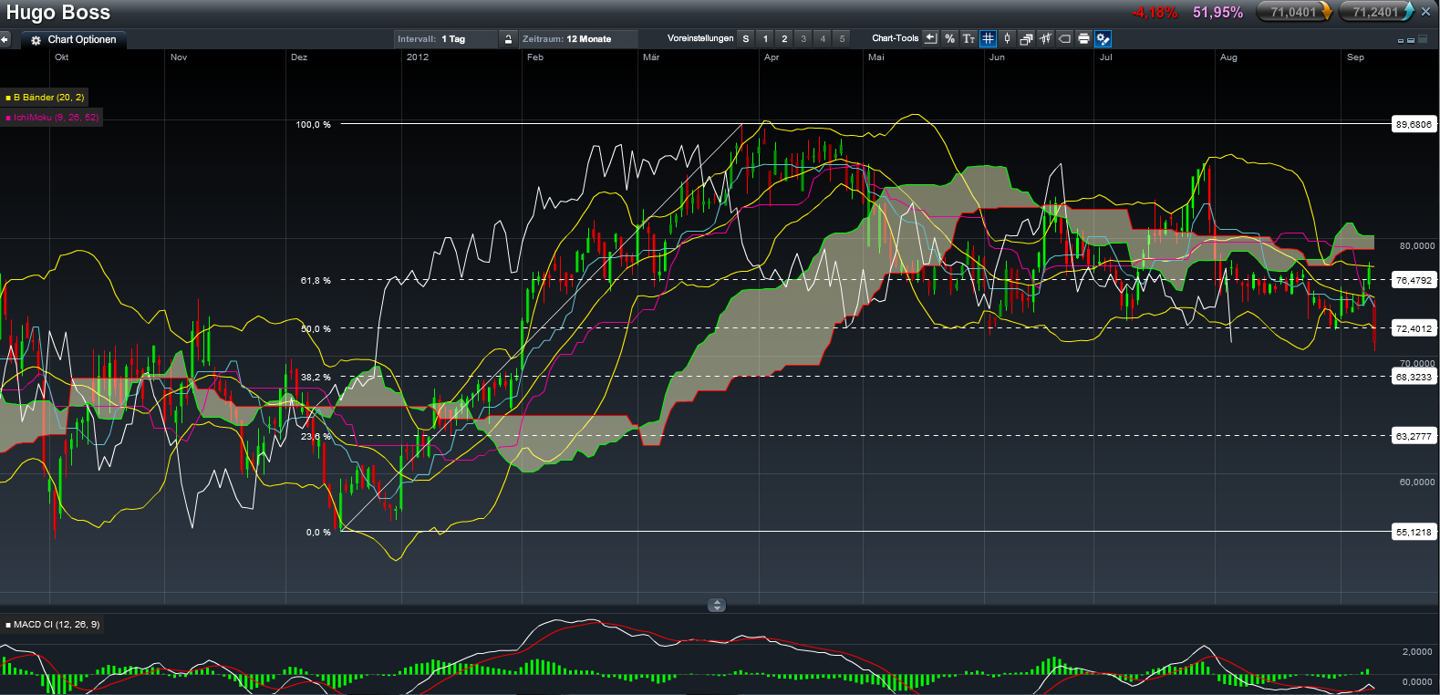This screenshot has width=1440, height=695.
Task: Click the restore chart panel icon
Action: point(1411,40)
